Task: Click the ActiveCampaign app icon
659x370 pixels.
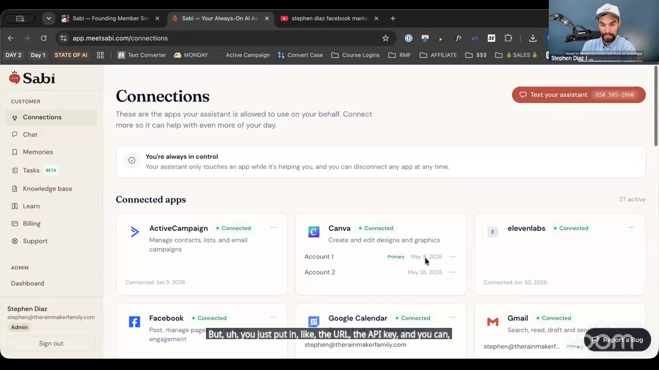Action: (x=134, y=232)
